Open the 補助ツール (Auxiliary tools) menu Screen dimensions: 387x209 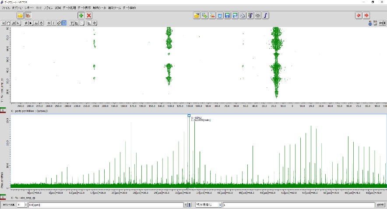pos(115,8)
